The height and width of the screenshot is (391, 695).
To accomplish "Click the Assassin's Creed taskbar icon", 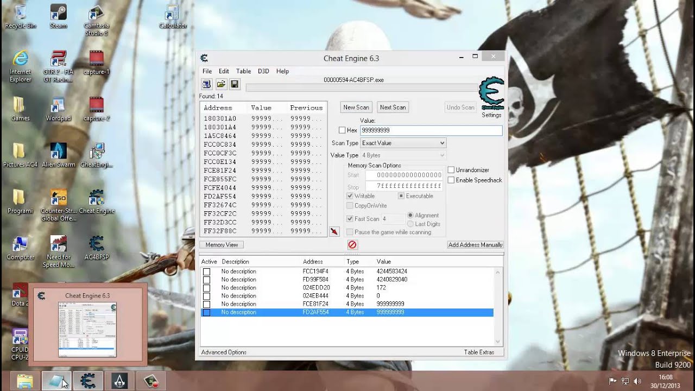I will (119, 381).
